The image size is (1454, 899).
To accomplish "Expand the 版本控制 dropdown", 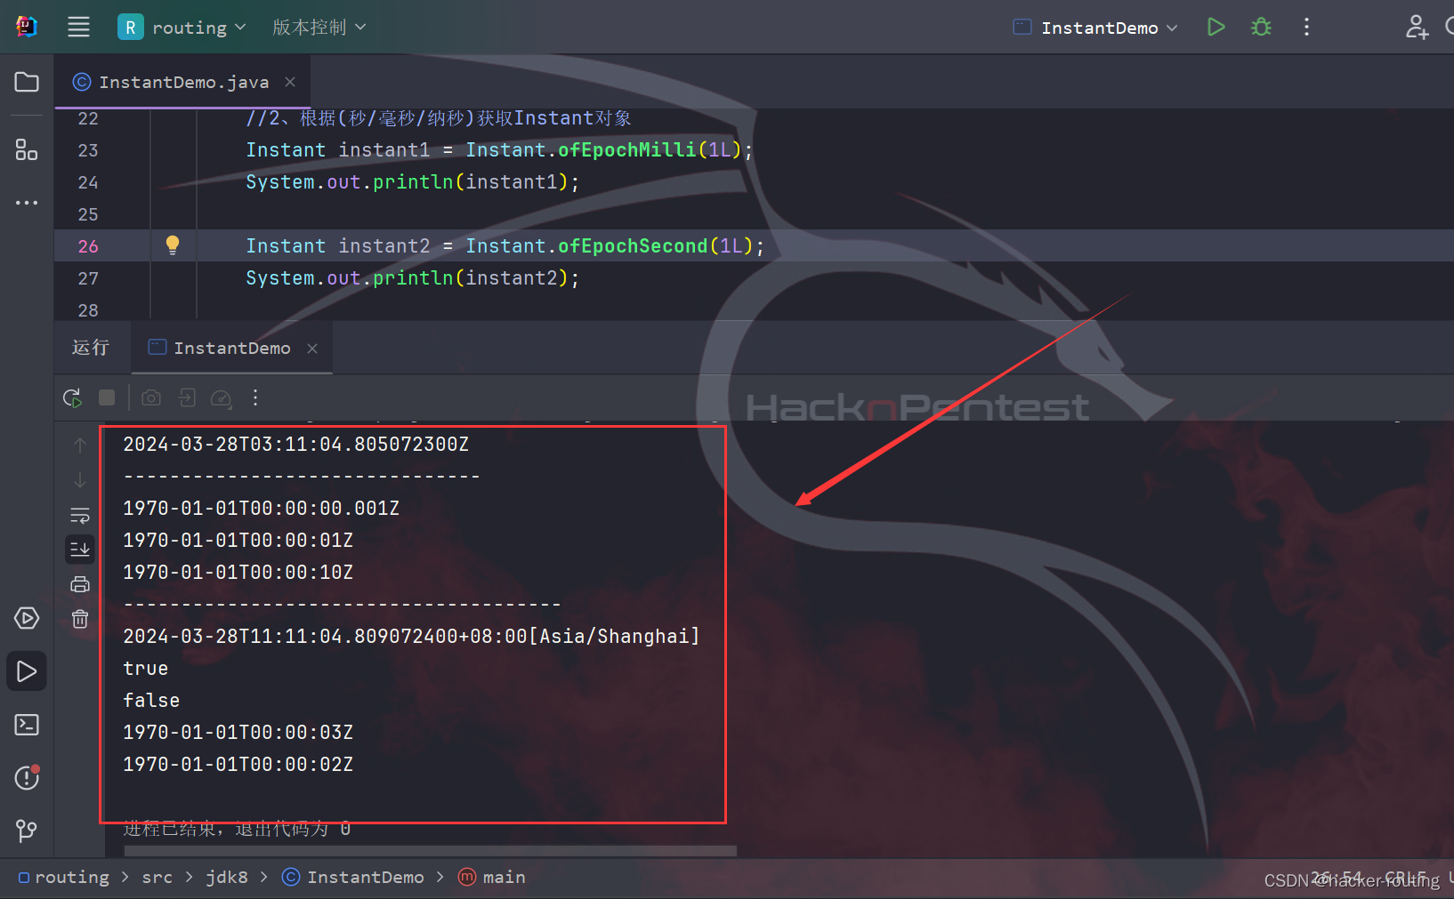I will pyautogui.click(x=318, y=27).
